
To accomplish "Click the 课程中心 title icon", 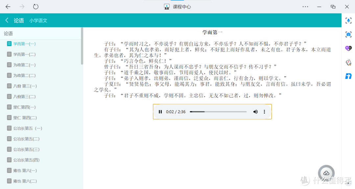I will (x=167, y=7).
